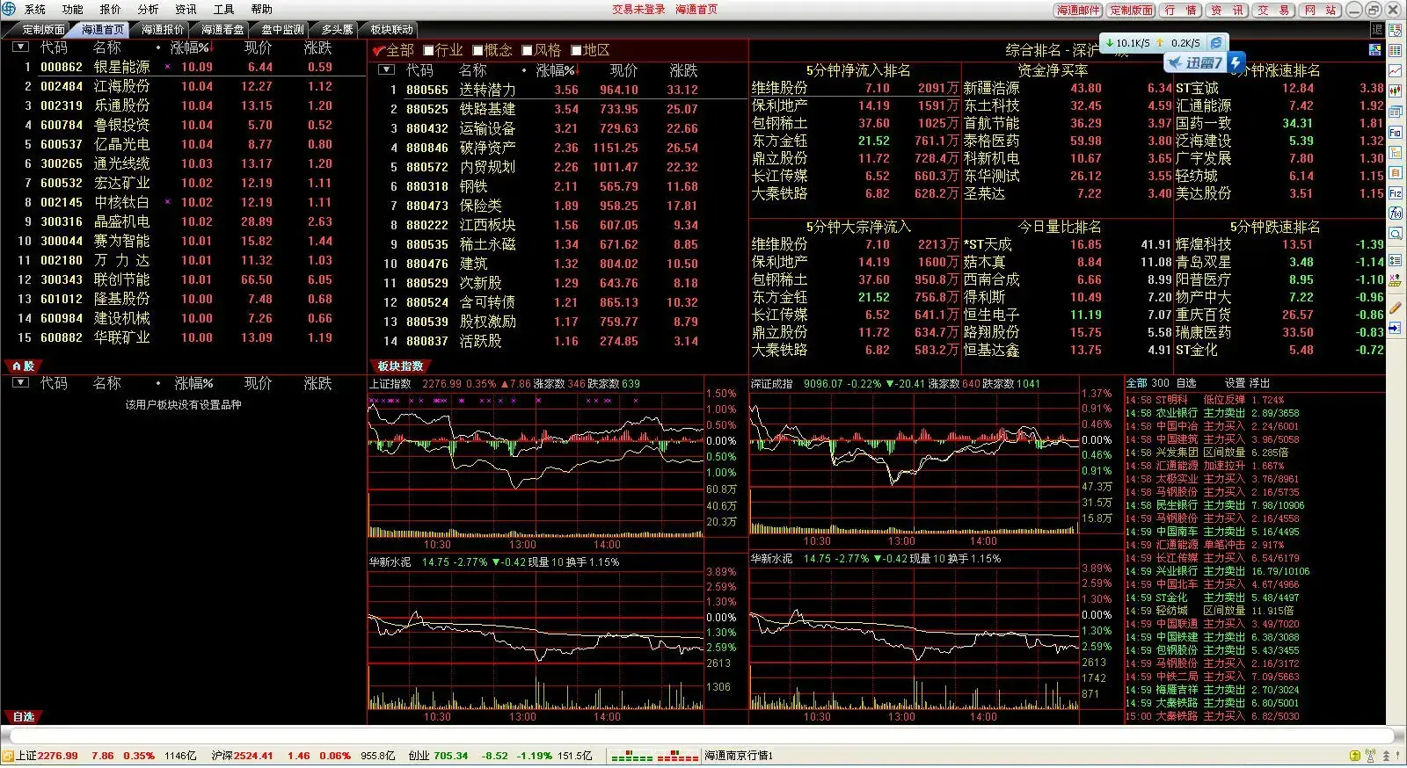Select the 板块指数 tab below sector list
Viewport: 1407px width, 768px height.
point(400,366)
